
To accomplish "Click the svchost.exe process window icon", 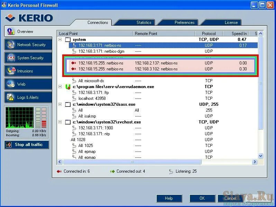I will click(68, 122).
